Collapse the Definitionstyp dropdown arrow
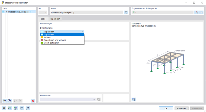Screen dimensions: 206x112 (82, 32)
